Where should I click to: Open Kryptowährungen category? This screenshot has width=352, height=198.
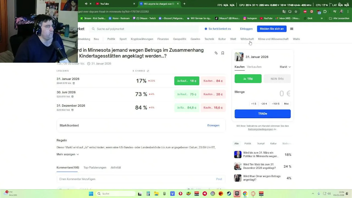[142, 39]
